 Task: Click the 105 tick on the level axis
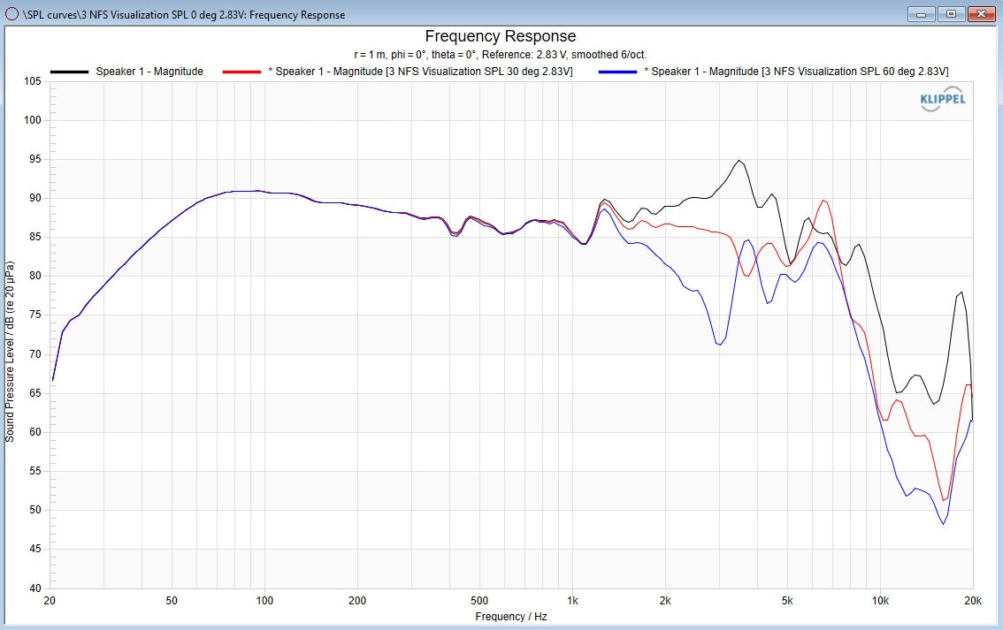click(33, 81)
